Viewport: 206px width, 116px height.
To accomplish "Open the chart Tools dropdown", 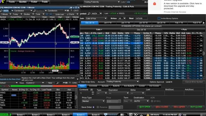I will pyautogui.click(x=40, y=14).
